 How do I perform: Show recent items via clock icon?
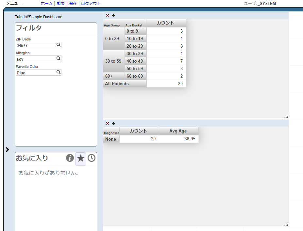pos(92,158)
